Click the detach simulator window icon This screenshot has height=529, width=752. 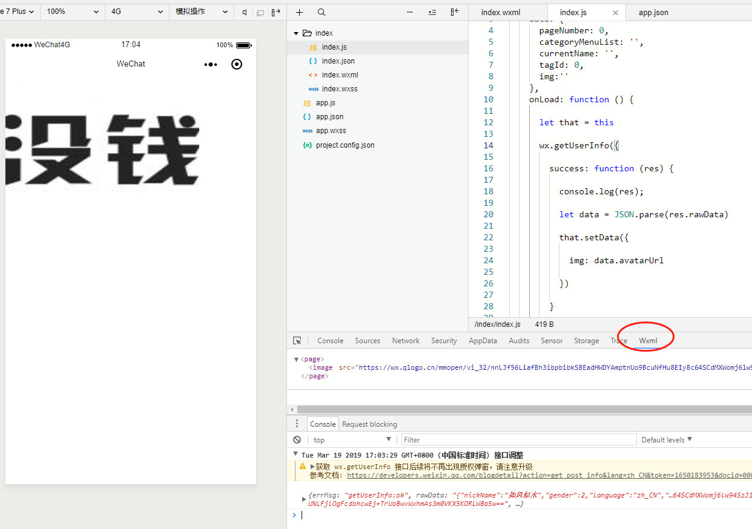pyautogui.click(x=260, y=12)
